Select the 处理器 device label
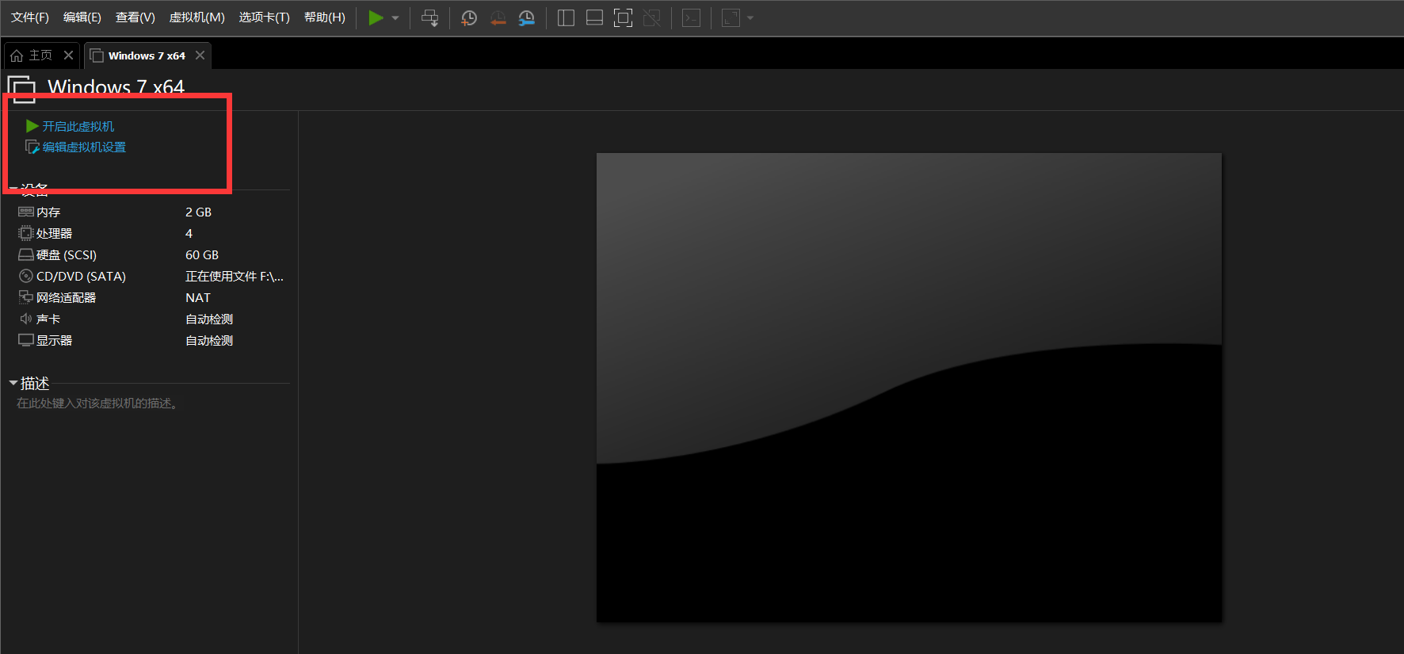 click(54, 234)
